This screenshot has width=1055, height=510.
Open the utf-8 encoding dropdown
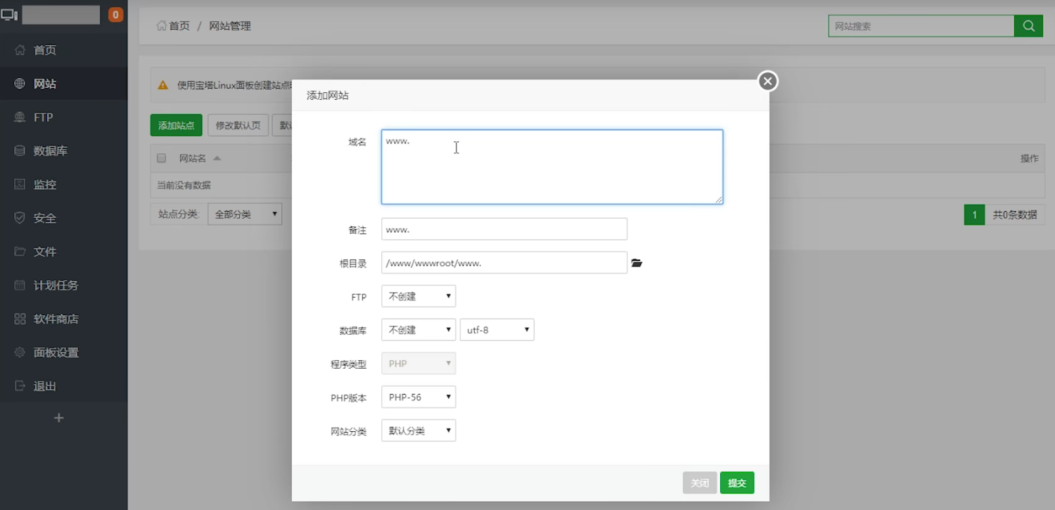coord(497,330)
